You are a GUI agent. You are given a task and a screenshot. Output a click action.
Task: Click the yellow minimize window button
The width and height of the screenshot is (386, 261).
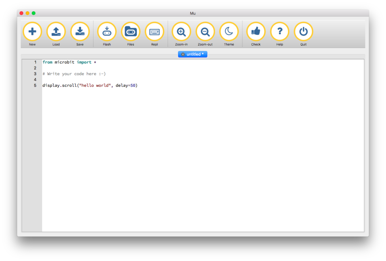coord(28,13)
